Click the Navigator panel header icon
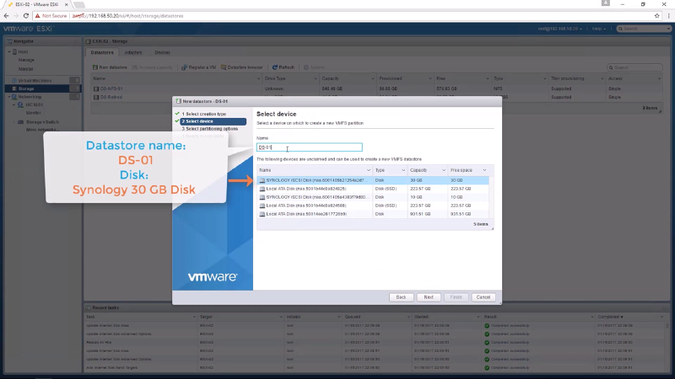The image size is (675, 379). [9, 41]
